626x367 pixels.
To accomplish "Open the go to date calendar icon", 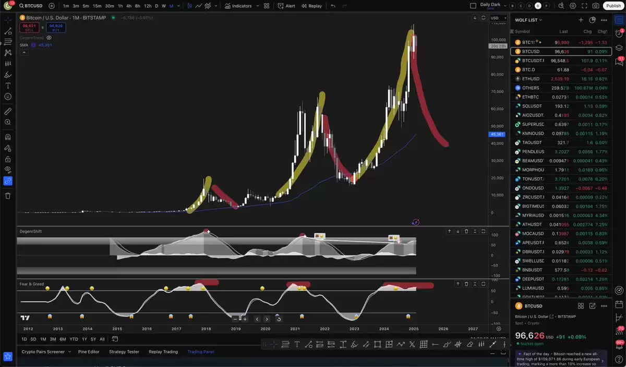I will point(114,339).
